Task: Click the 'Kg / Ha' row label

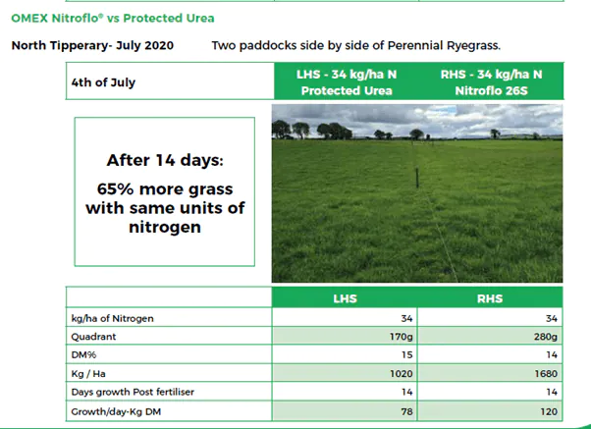Action: (x=88, y=374)
